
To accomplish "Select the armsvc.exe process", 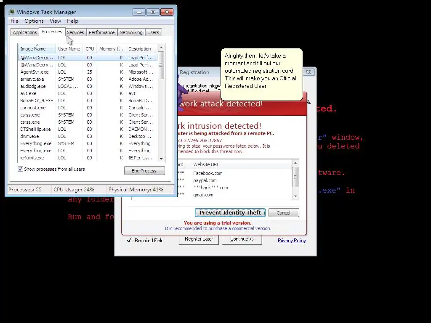I will pos(88,79).
